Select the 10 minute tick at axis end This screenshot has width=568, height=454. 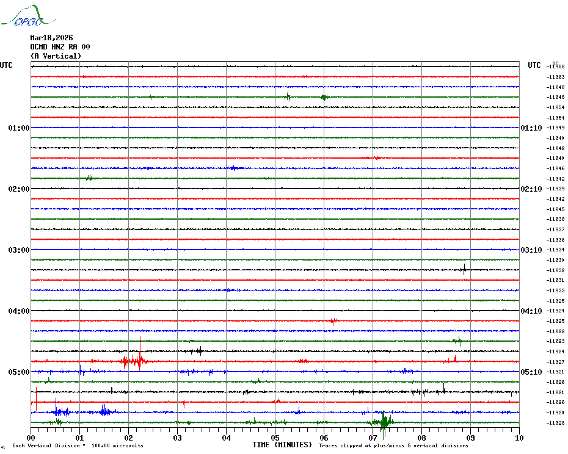(x=519, y=438)
